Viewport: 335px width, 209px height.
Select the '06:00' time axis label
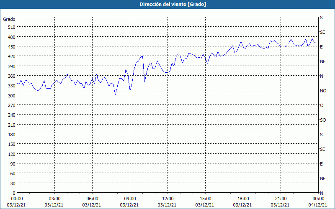tap(92, 199)
